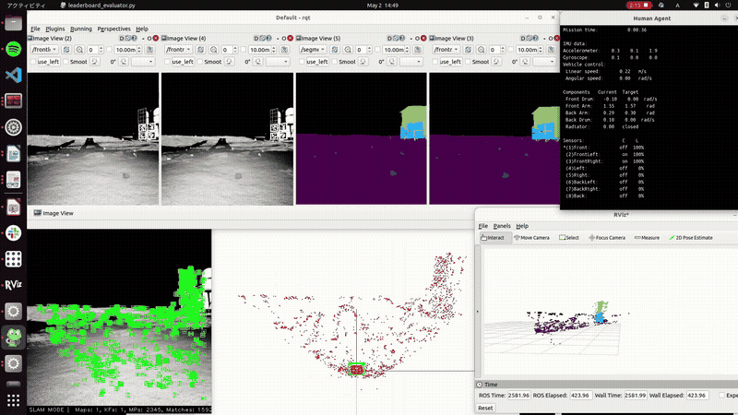
Task: Open Slack from the dock
Action: click(13, 232)
